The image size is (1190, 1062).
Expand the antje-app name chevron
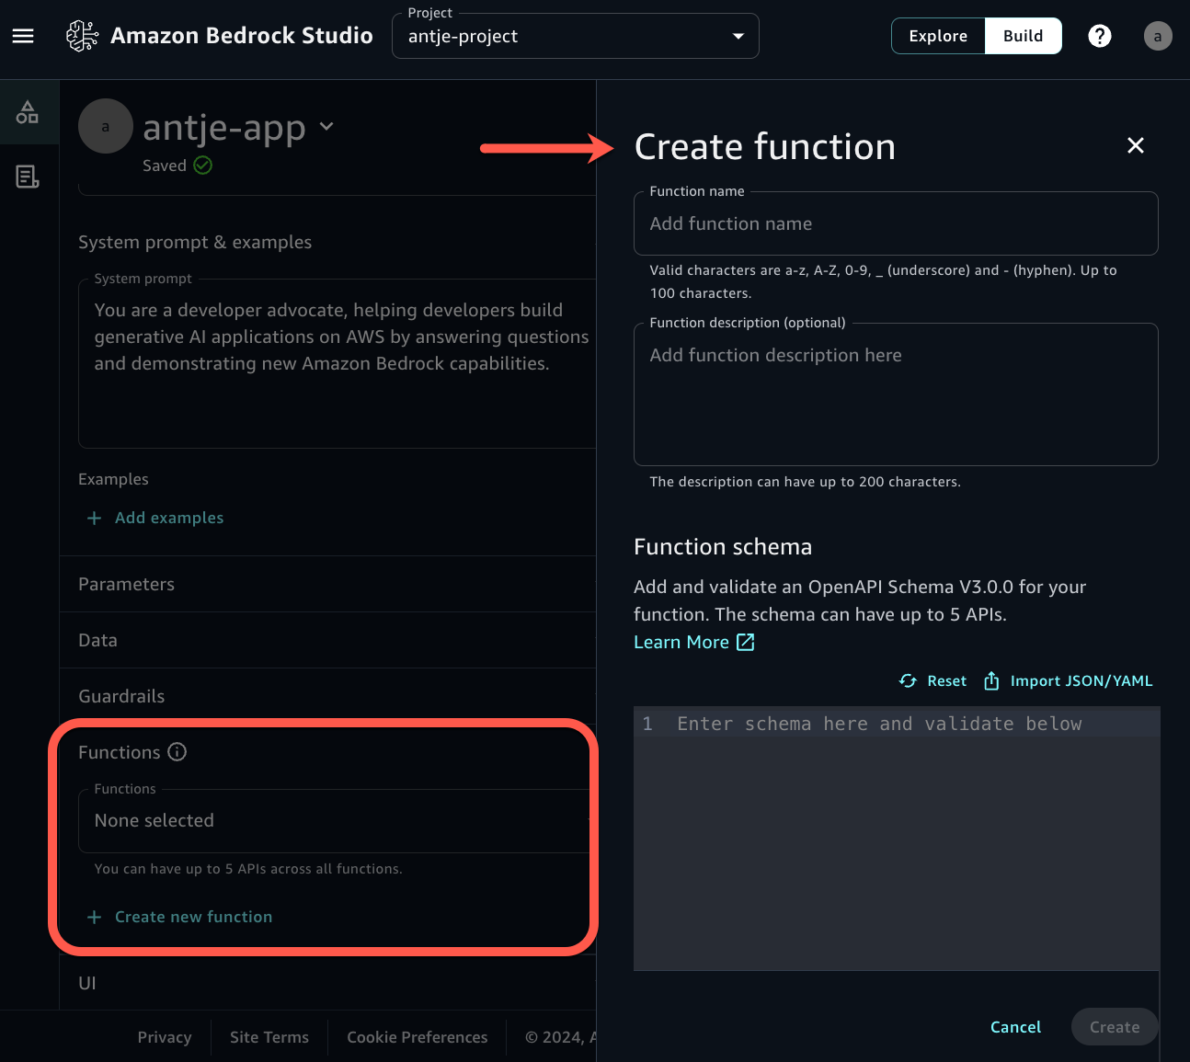pyautogui.click(x=326, y=127)
